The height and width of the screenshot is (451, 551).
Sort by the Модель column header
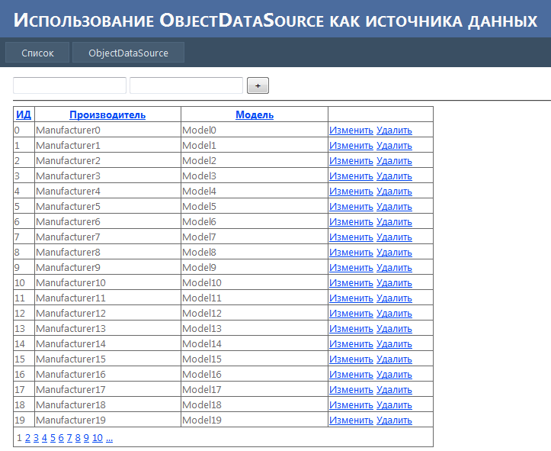[x=255, y=114]
